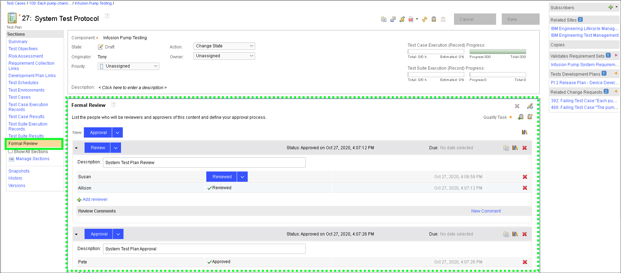Add a subscriber with the green plus
The height and width of the screenshot is (273, 621).
[610, 7]
